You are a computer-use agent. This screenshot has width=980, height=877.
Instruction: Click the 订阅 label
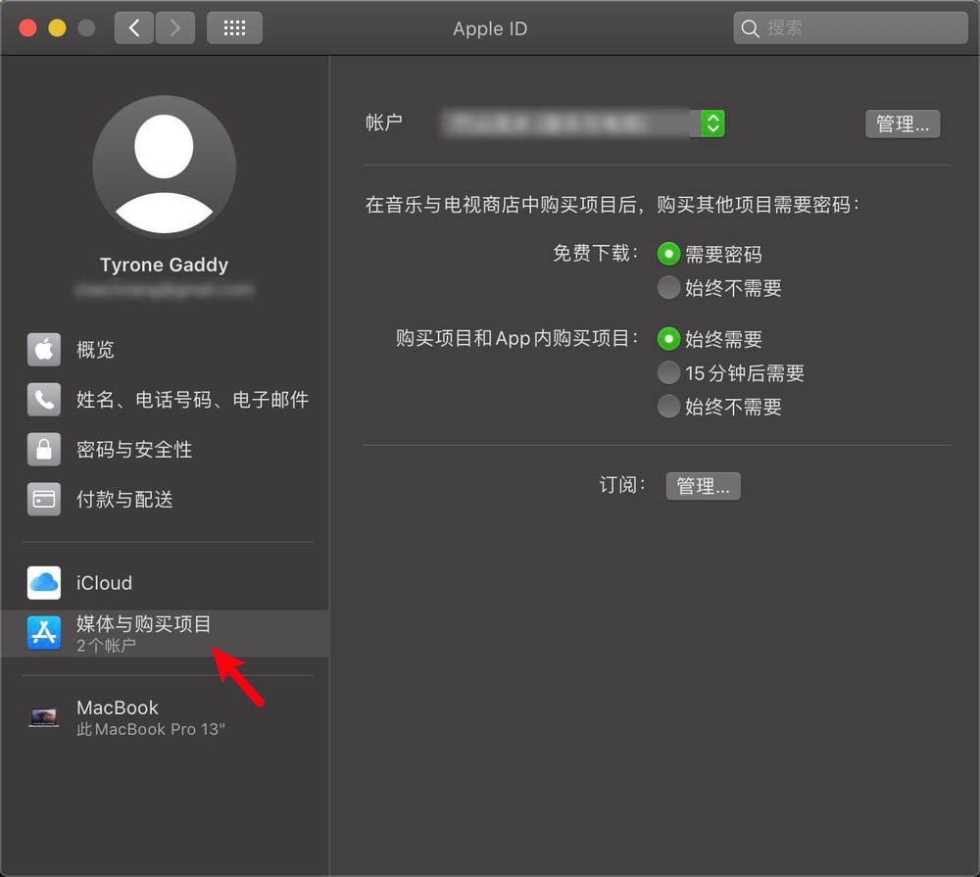click(621, 484)
